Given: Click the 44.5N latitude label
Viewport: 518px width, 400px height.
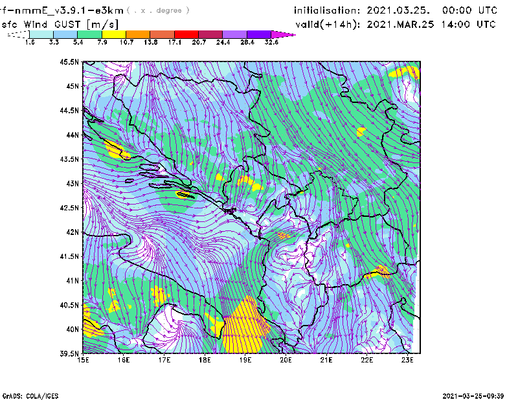Looking at the screenshot, I should pyautogui.click(x=69, y=110).
